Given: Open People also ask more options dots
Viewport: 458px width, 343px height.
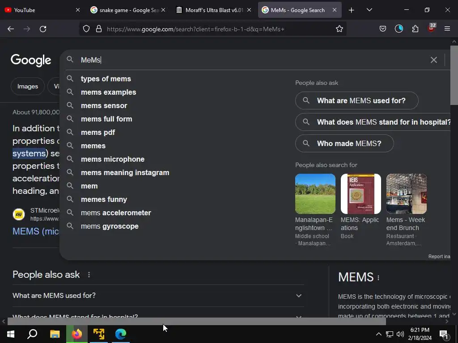Looking at the screenshot, I should click(x=89, y=275).
